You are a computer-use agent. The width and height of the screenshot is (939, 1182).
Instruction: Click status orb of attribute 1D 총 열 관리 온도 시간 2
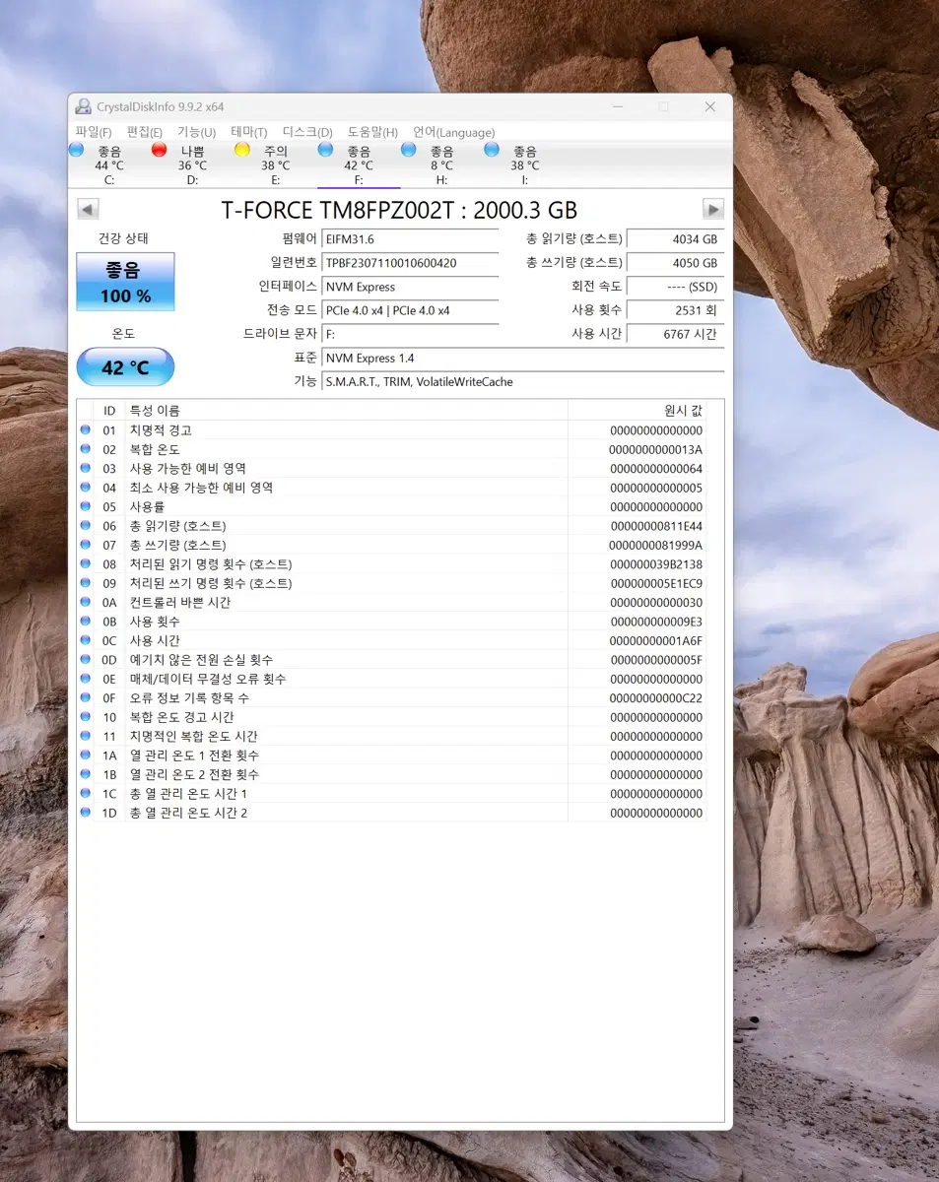pos(86,812)
